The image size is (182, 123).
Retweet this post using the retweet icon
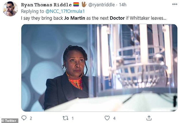[65, 118]
